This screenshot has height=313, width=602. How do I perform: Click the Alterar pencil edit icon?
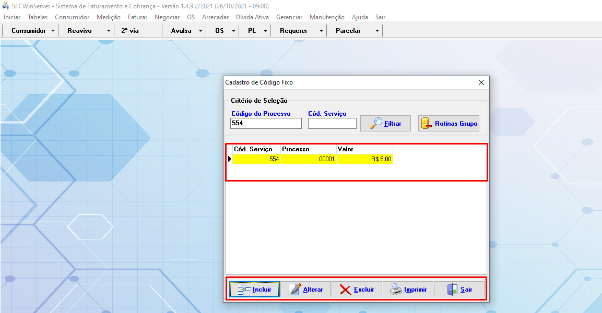point(295,290)
